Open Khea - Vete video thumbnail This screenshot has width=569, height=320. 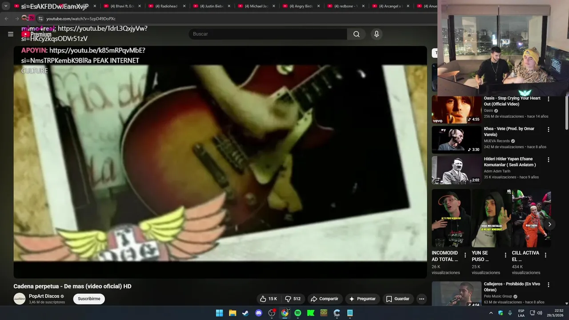click(457, 140)
